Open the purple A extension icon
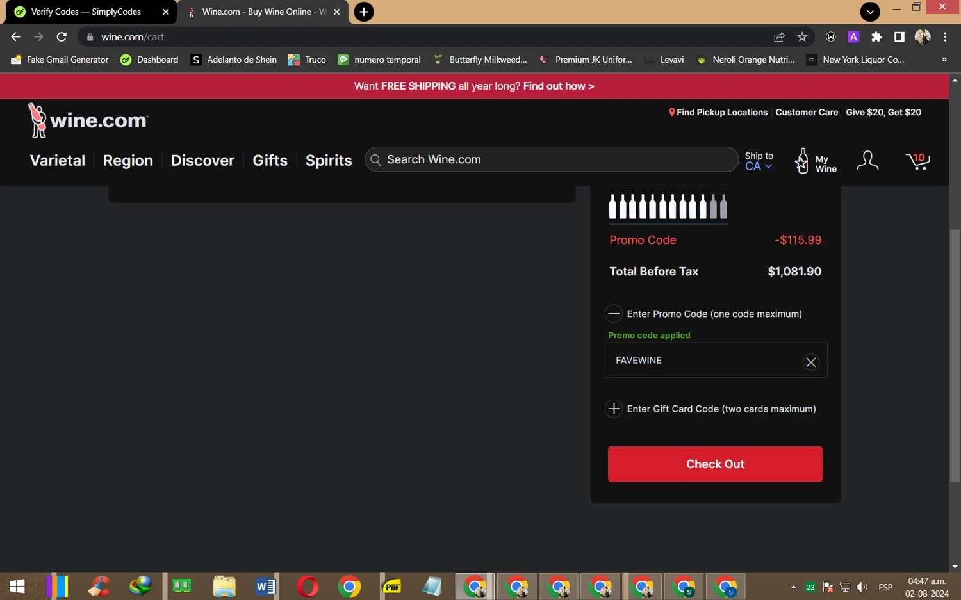Screen dimensions: 961x600 [853, 37]
